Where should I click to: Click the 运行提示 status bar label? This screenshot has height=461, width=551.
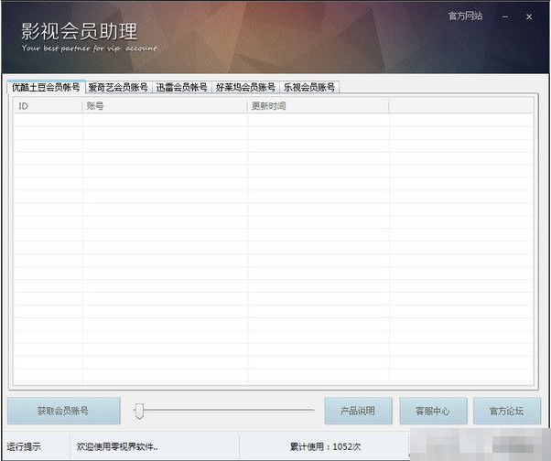pyautogui.click(x=25, y=447)
